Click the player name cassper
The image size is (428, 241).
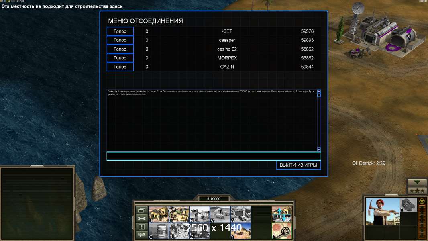(x=227, y=40)
